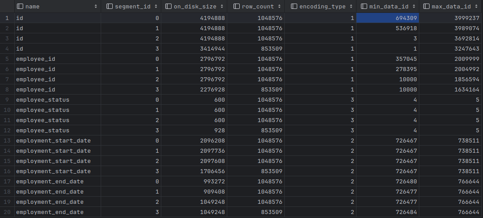Select the max_data_id column header

click(451, 6)
